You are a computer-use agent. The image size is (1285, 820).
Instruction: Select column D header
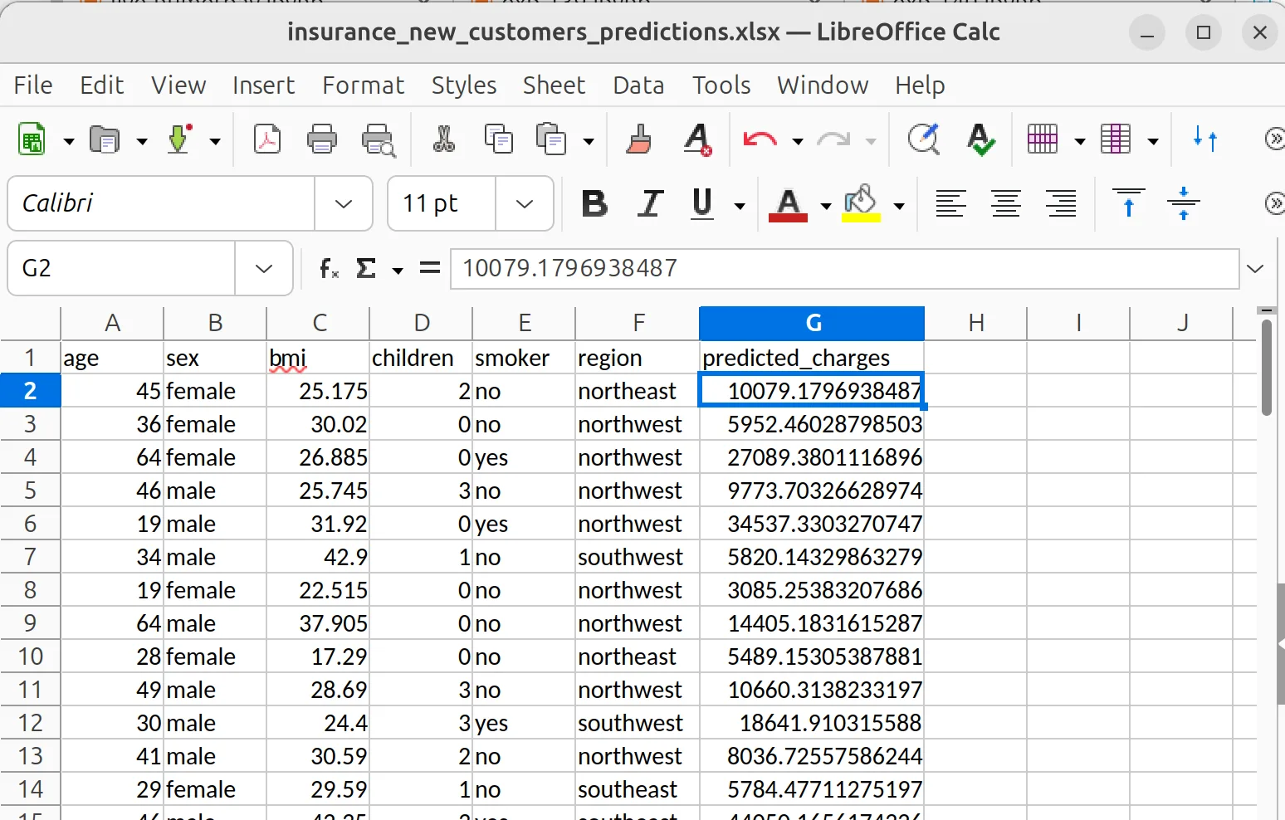tap(421, 323)
